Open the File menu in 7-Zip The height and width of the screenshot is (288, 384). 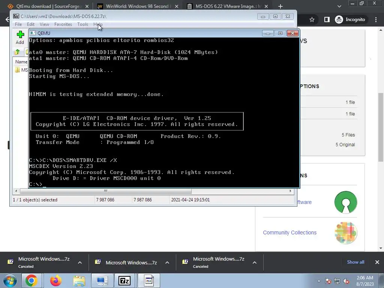(x=18, y=24)
